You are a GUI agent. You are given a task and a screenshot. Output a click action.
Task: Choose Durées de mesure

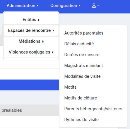[82, 55]
